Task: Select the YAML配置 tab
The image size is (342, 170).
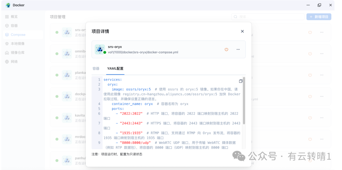Action: point(115,69)
